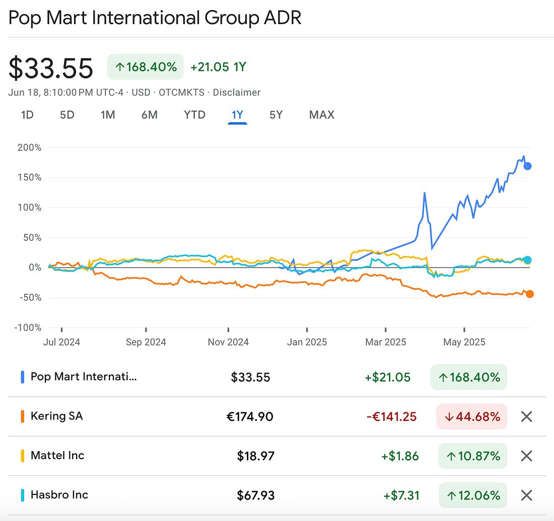The height and width of the screenshot is (521, 554).
Task: Click the Jul 2024 axis label
Action: pyautogui.click(x=61, y=342)
